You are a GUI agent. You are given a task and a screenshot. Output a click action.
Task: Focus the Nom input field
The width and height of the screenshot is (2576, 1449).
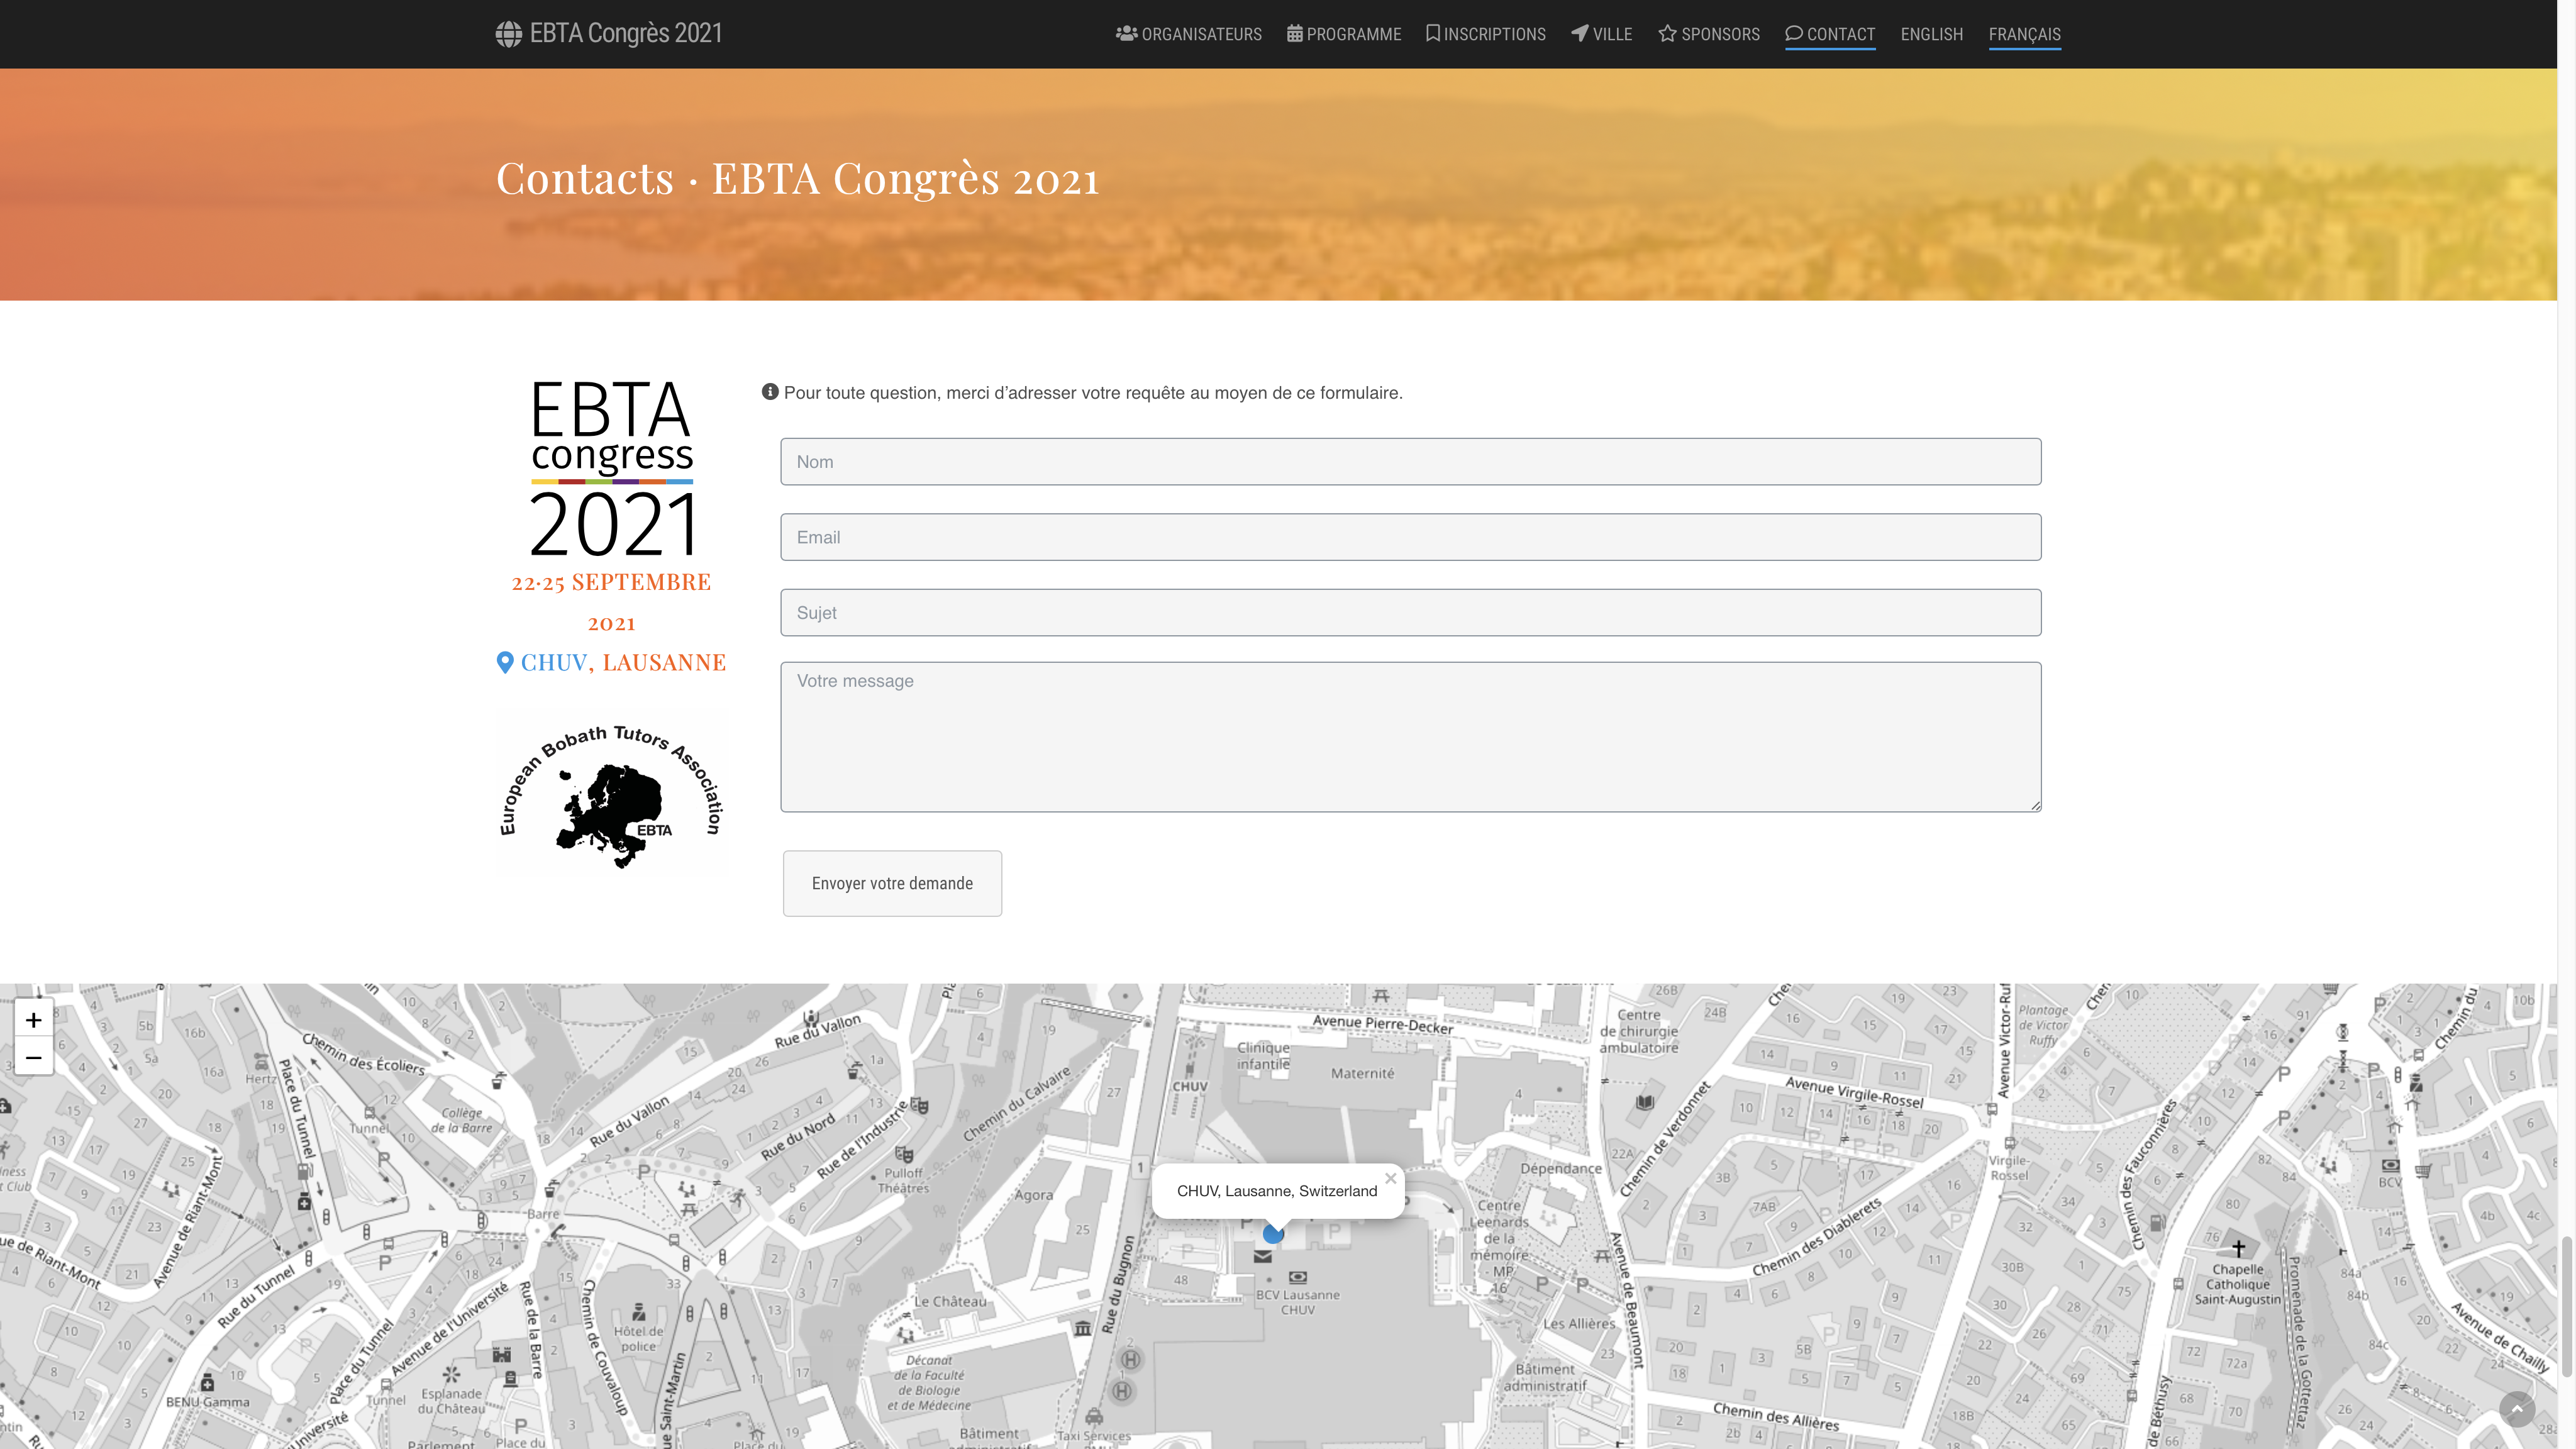click(x=1410, y=462)
